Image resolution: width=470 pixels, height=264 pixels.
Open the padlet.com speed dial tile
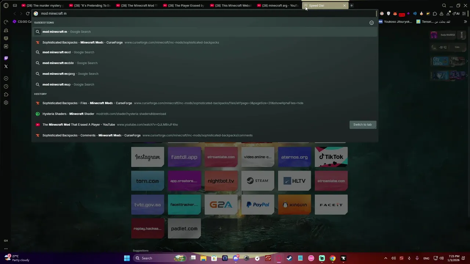(184, 228)
